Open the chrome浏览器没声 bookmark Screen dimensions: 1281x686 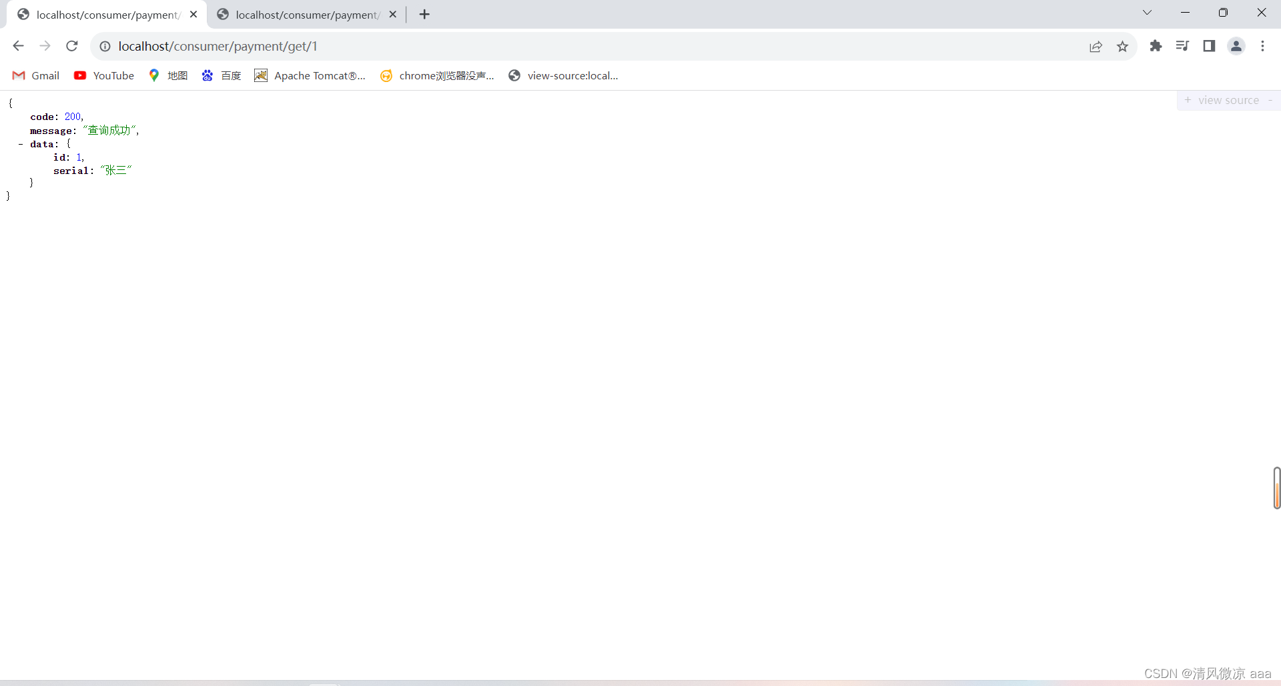437,76
